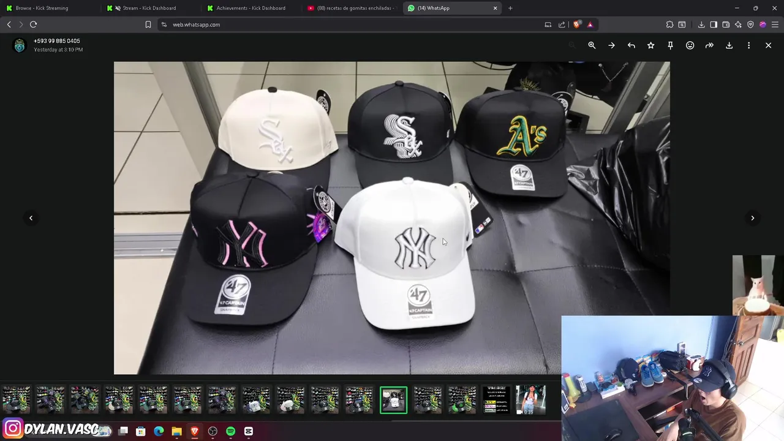The width and height of the screenshot is (784, 441).
Task: Open Spotify from the taskbar
Action: (230, 431)
